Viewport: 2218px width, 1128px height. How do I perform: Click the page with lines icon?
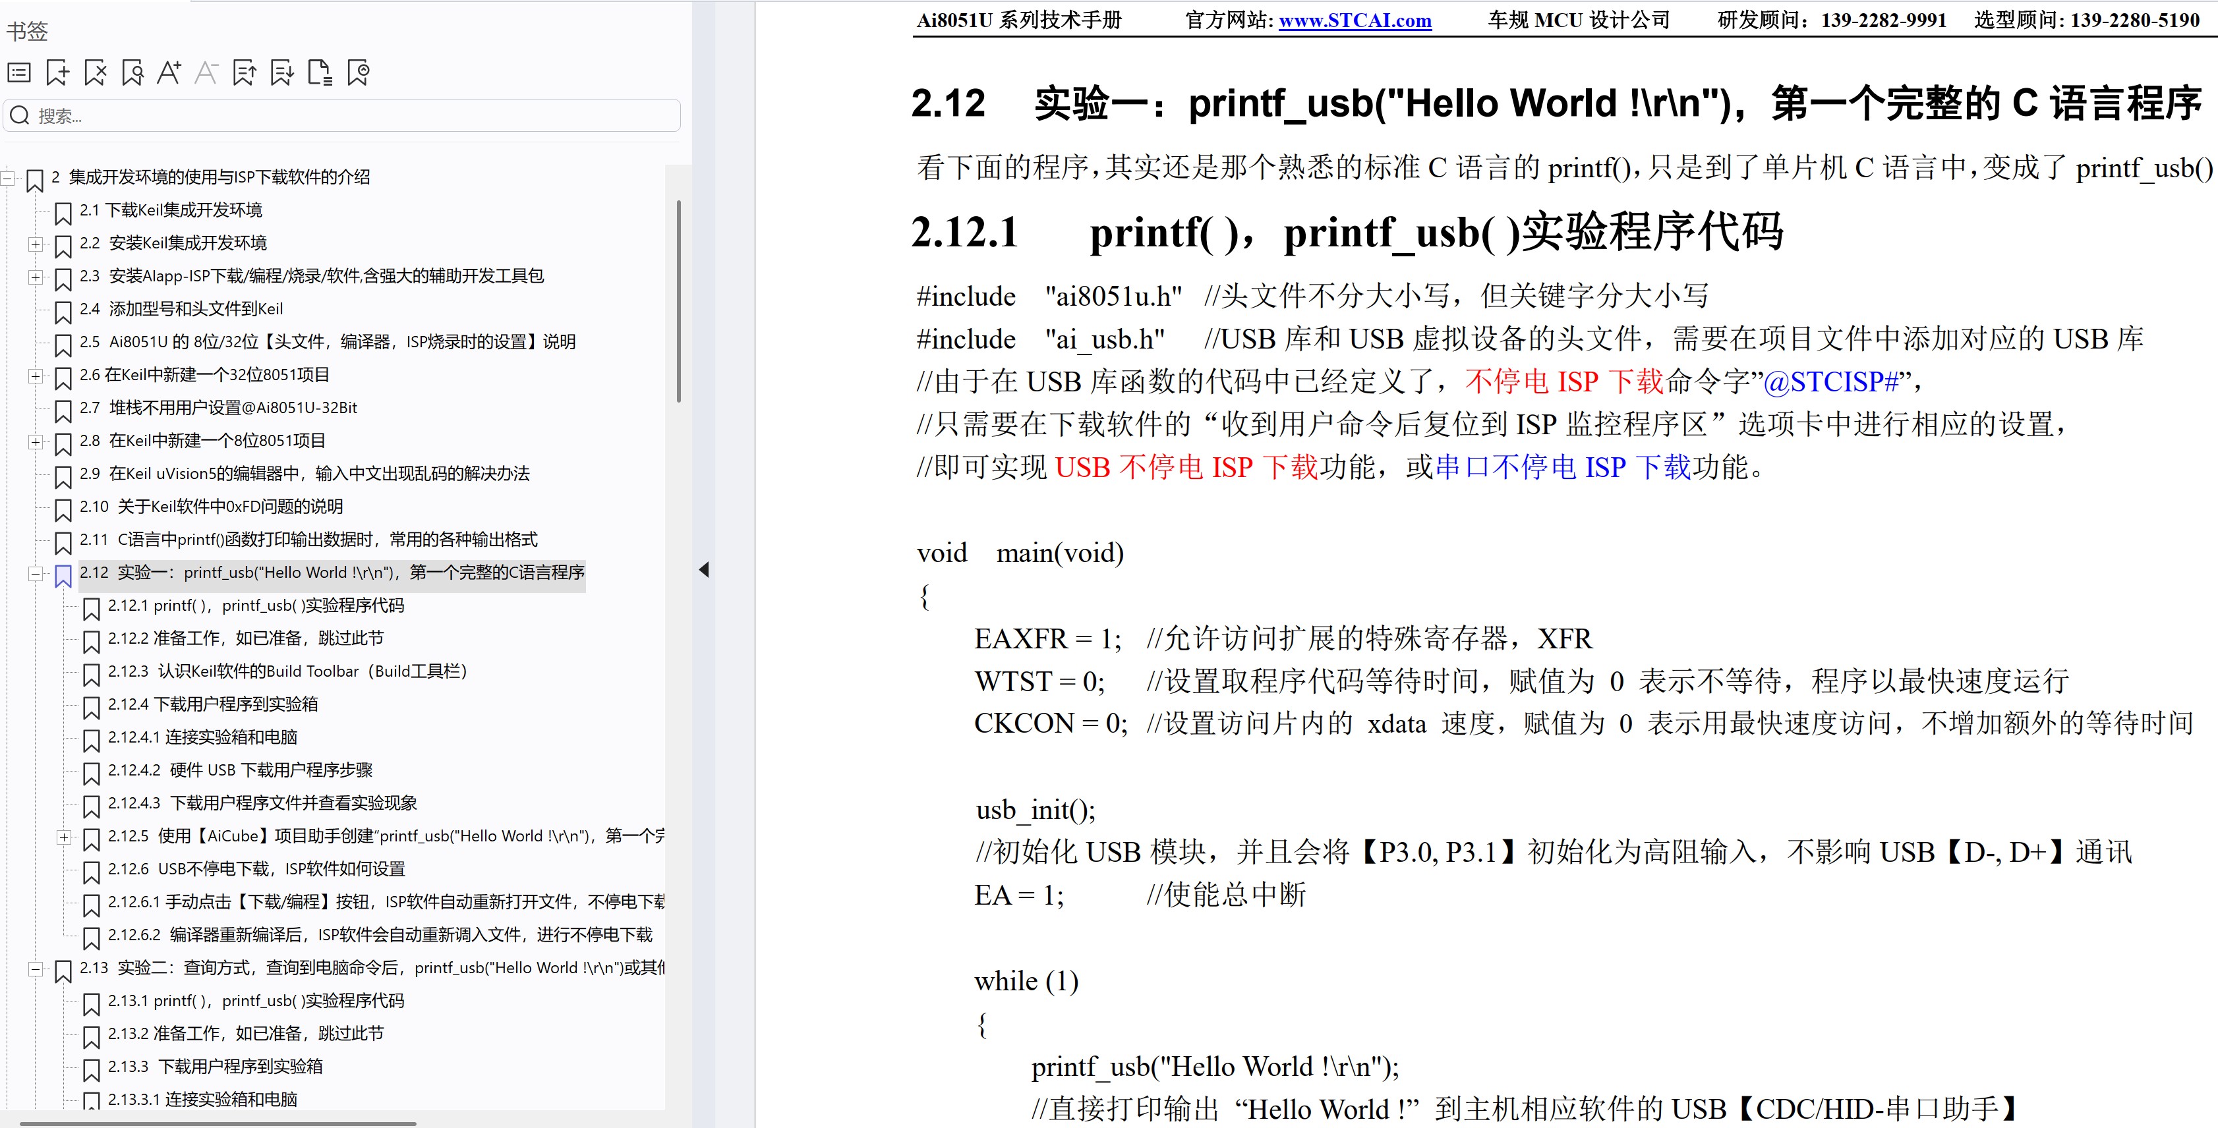(320, 73)
